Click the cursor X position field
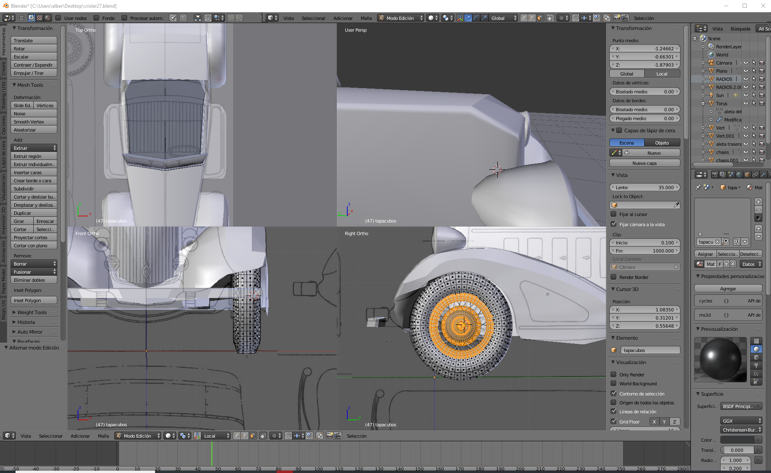The image size is (771, 473). [645, 309]
